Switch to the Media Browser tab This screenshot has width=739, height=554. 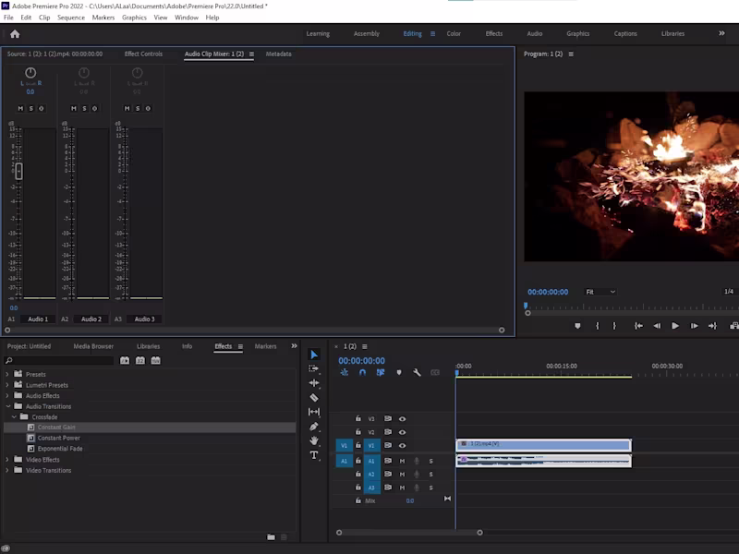[x=93, y=346]
